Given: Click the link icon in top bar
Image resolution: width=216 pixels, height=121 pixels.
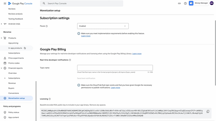Looking at the screenshot, I should [179, 3].
